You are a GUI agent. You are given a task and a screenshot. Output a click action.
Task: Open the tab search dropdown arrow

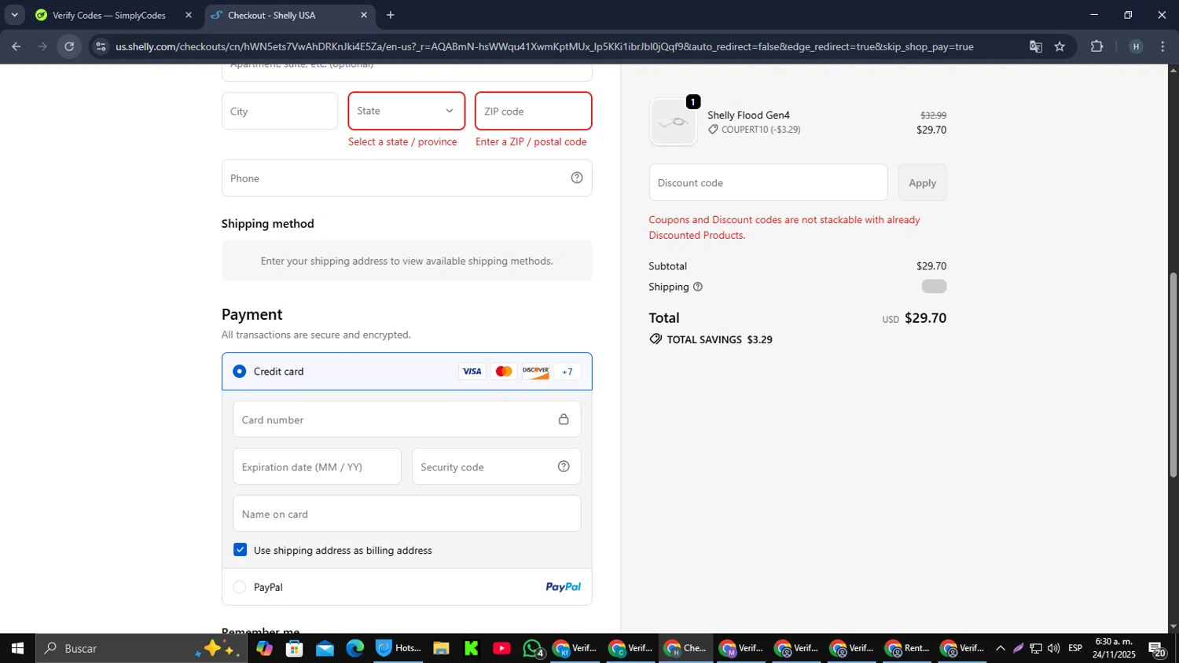tap(14, 15)
